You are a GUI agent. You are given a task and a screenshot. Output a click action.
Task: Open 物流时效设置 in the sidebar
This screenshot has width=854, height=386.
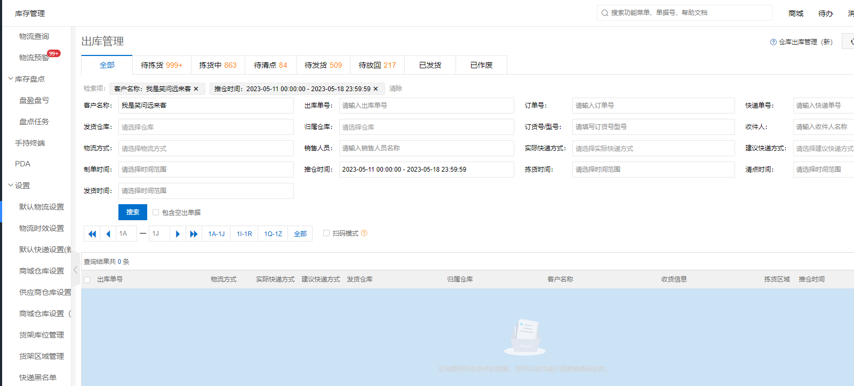[42, 228]
